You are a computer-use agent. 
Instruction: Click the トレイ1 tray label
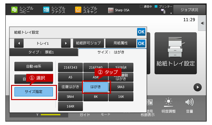(42, 44)
